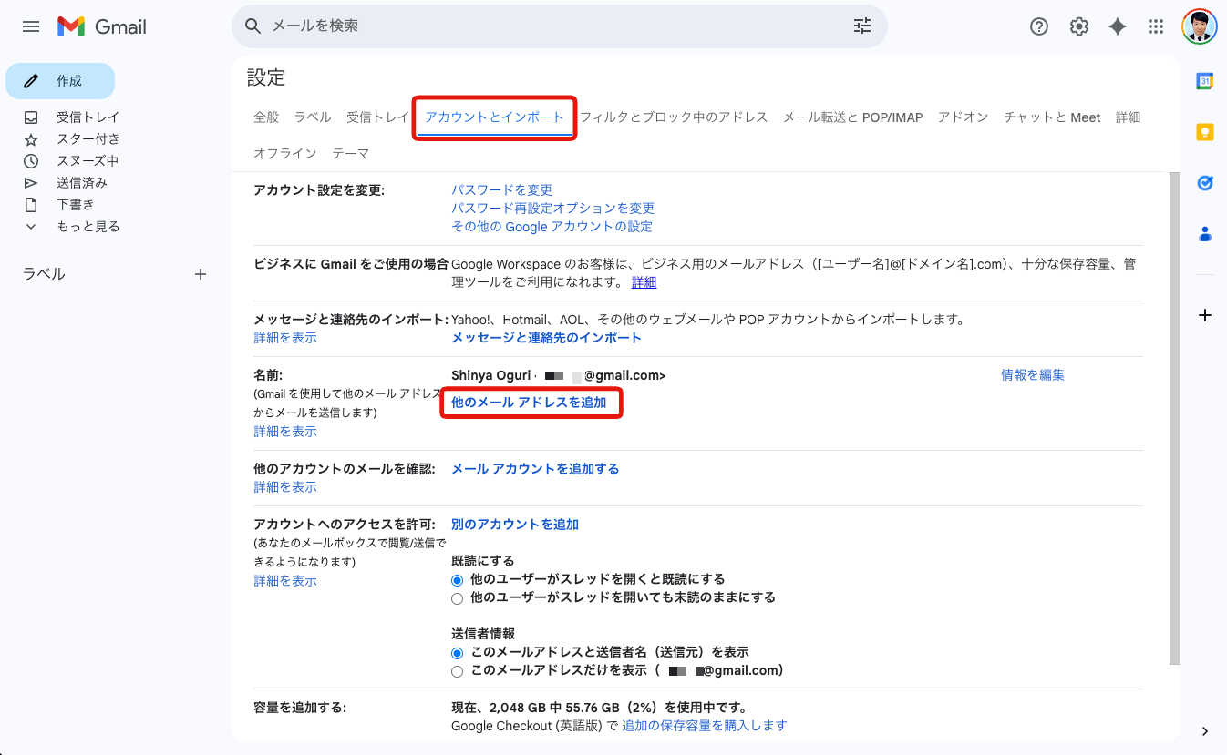
Task: Click その他の Google アカウントの設定 link
Action: [x=552, y=226]
